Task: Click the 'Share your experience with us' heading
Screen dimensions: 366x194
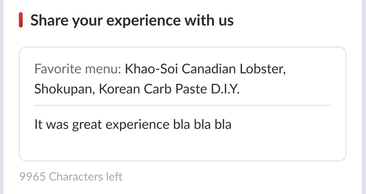Action: [132, 21]
